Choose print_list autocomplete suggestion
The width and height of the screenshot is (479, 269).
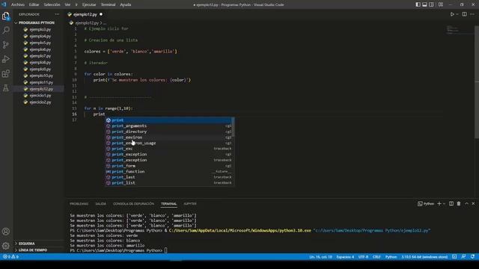coord(168,182)
